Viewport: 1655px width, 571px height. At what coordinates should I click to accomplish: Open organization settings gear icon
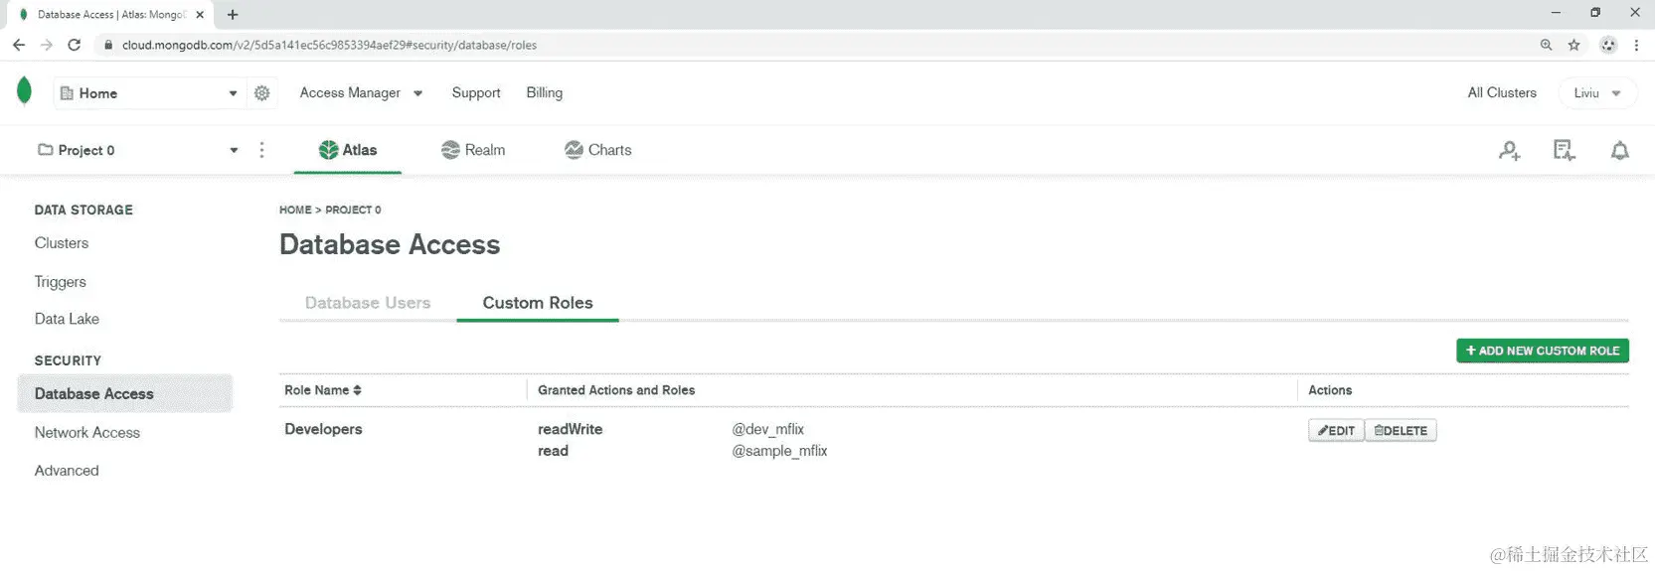point(262,93)
